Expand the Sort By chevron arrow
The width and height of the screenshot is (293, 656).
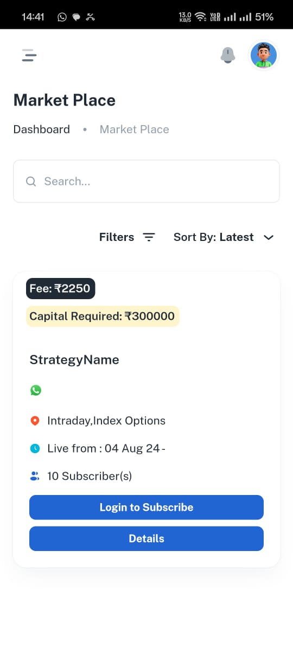click(269, 237)
